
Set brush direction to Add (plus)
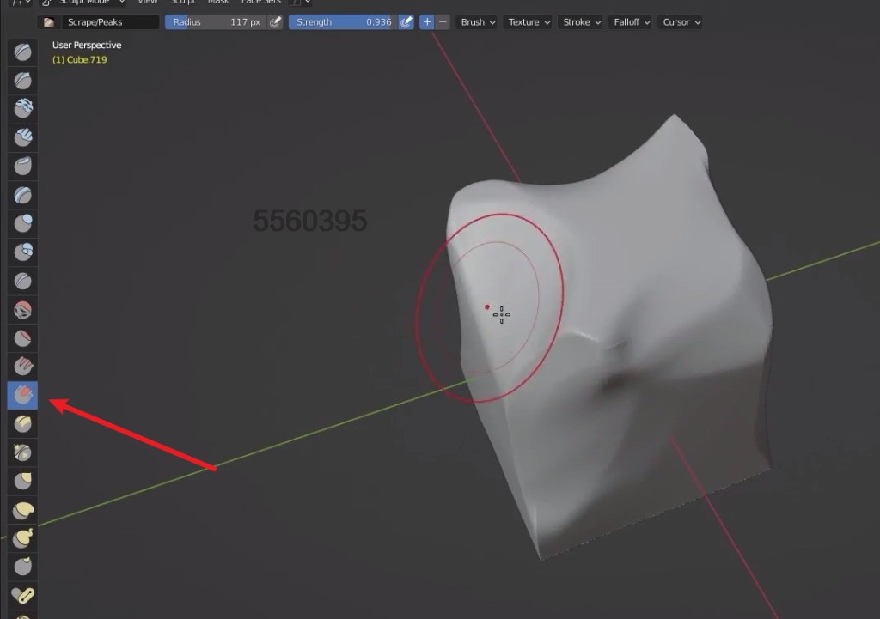[427, 22]
